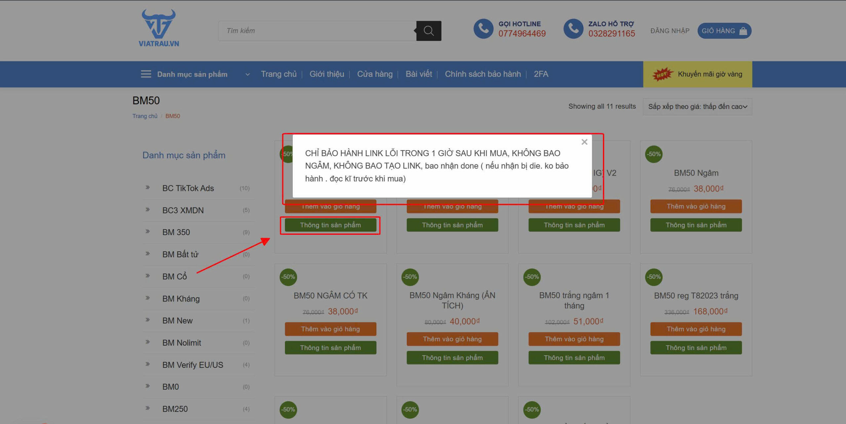Open the Giỏ hàng cart button

tap(724, 31)
